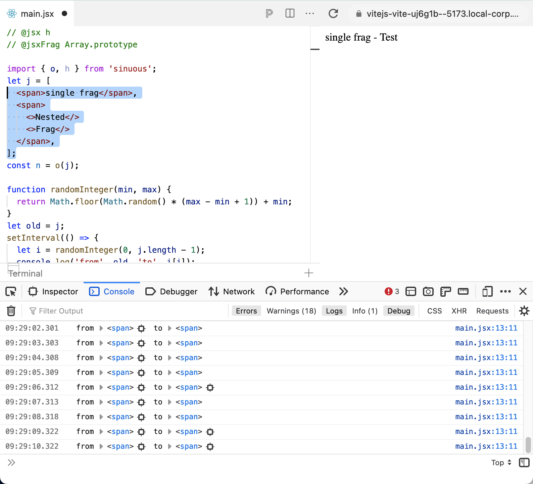Viewport: 533px width, 484px height.
Task: Open the Terminal panel label
Action: [26, 274]
